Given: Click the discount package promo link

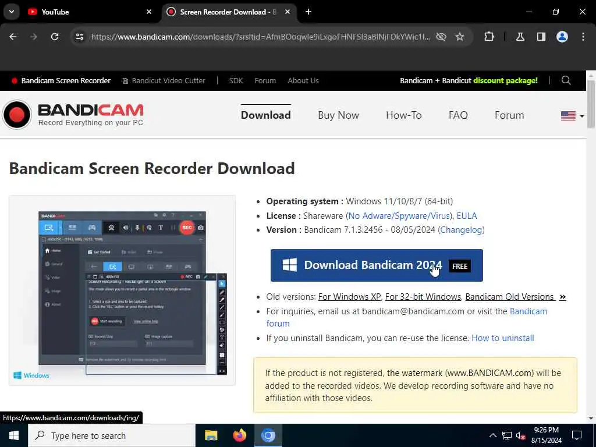Looking at the screenshot, I should pos(469,80).
